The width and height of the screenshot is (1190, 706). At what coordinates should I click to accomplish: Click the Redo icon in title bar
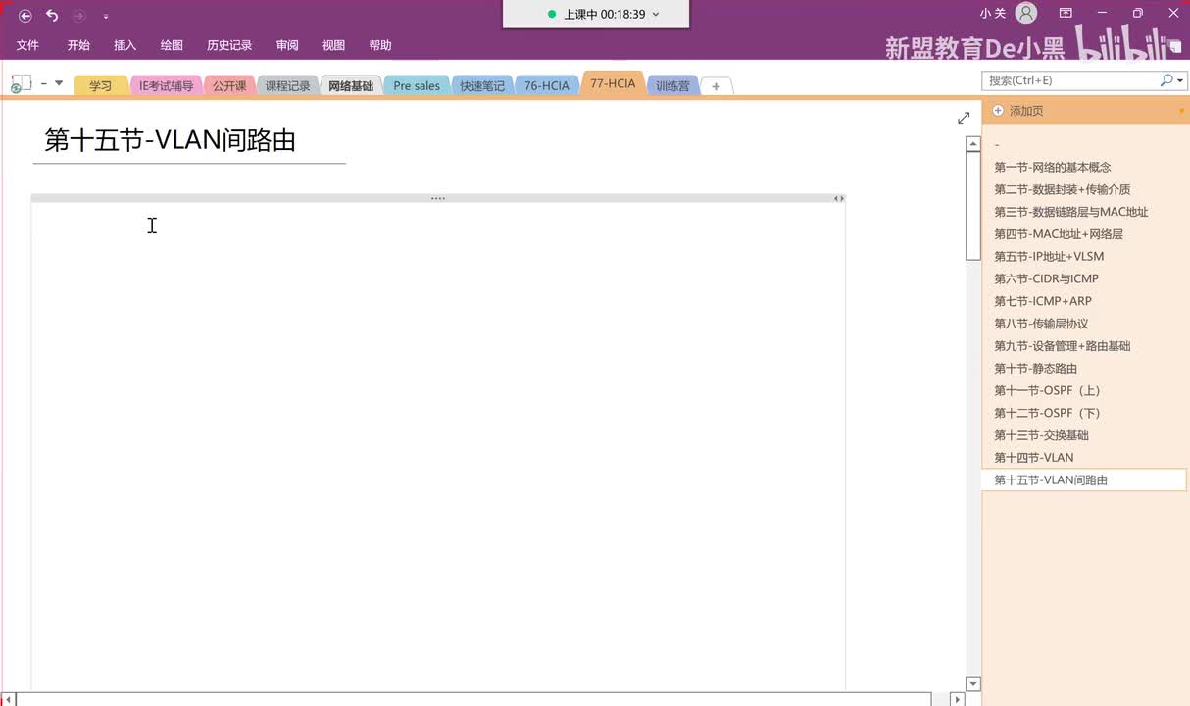click(79, 15)
